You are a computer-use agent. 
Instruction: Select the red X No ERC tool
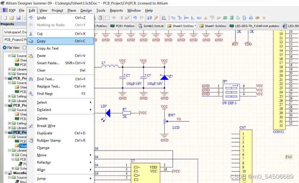[x=264, y=18]
